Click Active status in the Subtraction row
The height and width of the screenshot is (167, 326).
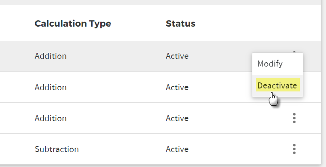(x=177, y=149)
